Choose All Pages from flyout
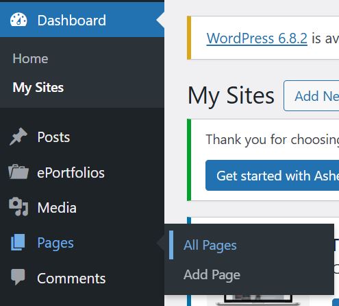 point(210,246)
